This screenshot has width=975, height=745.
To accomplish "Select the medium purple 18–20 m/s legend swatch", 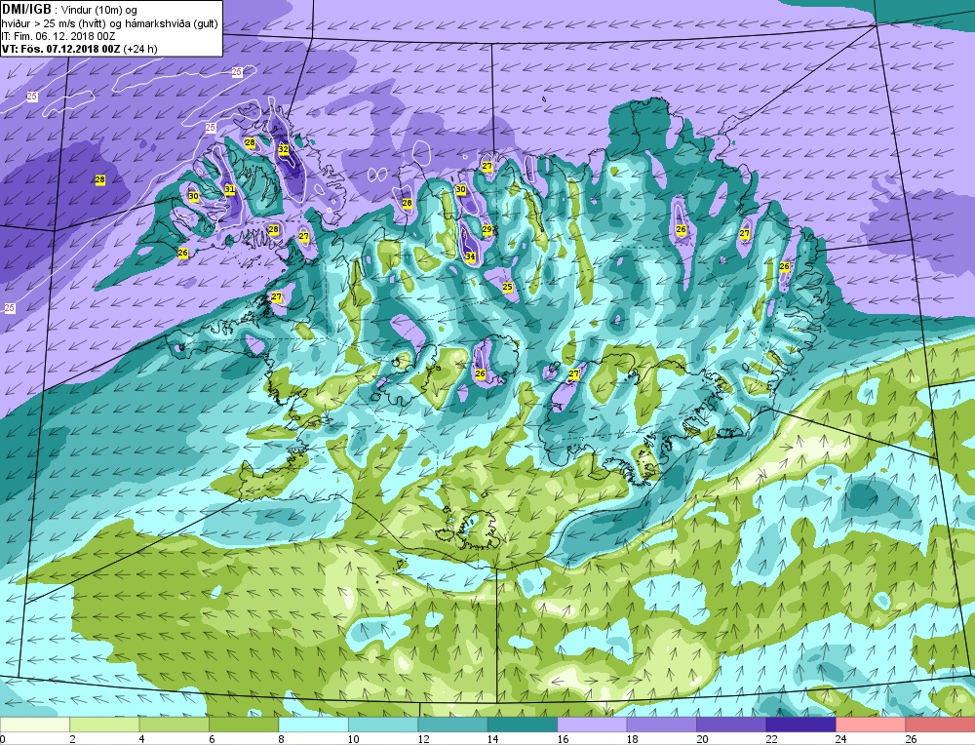I will tap(662, 725).
